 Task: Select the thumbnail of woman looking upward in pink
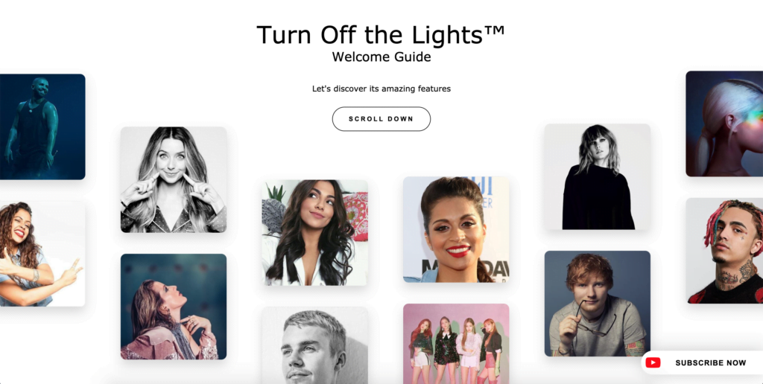tap(174, 307)
